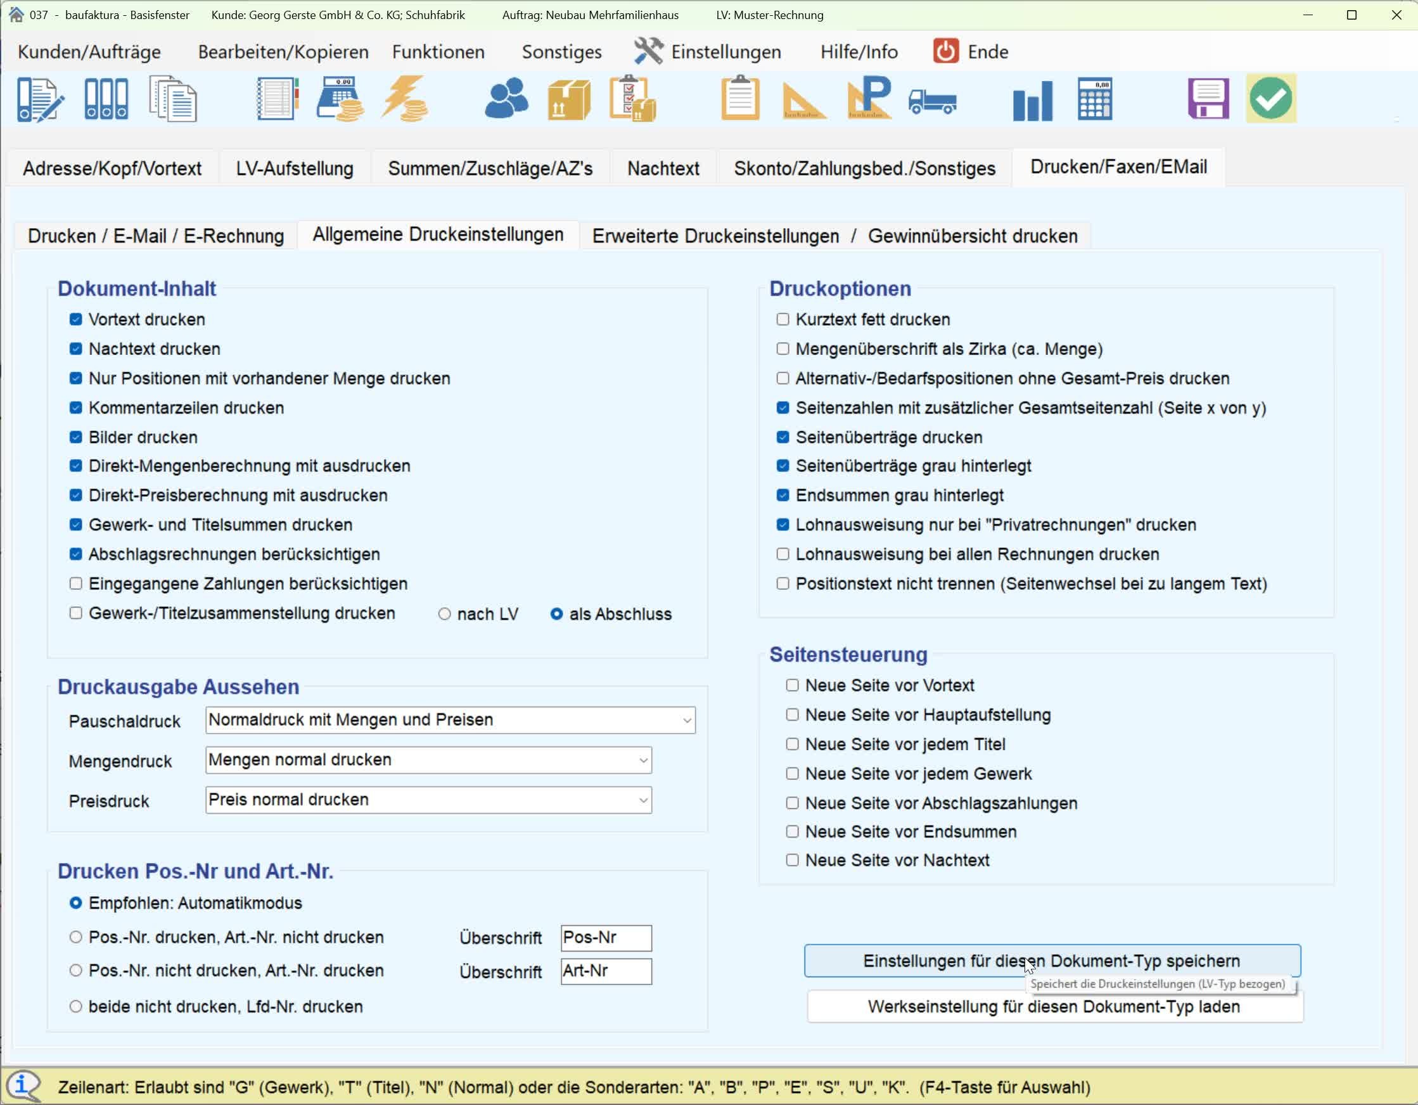The width and height of the screenshot is (1418, 1105).
Task: Click the three binders toolbar icon
Action: pyautogui.click(x=106, y=99)
